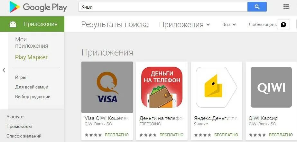The height and width of the screenshot is (142, 297).
Task: Open the Google apps grid icon
Action: 286,7
